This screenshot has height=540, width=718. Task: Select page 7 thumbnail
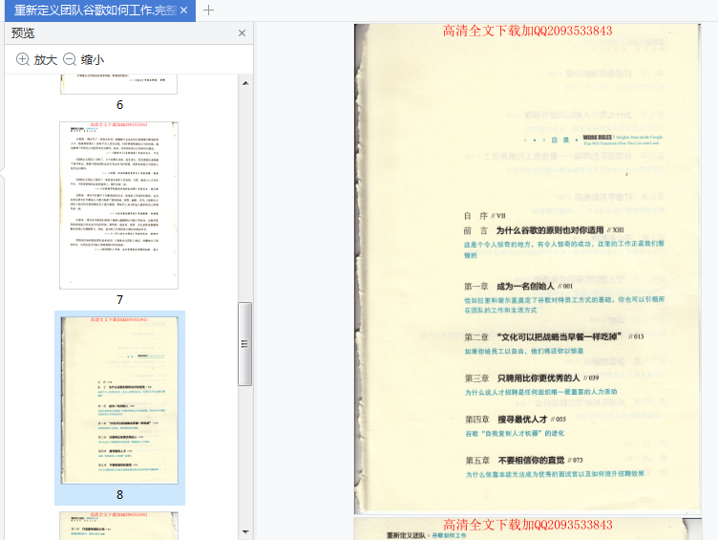coord(119,205)
